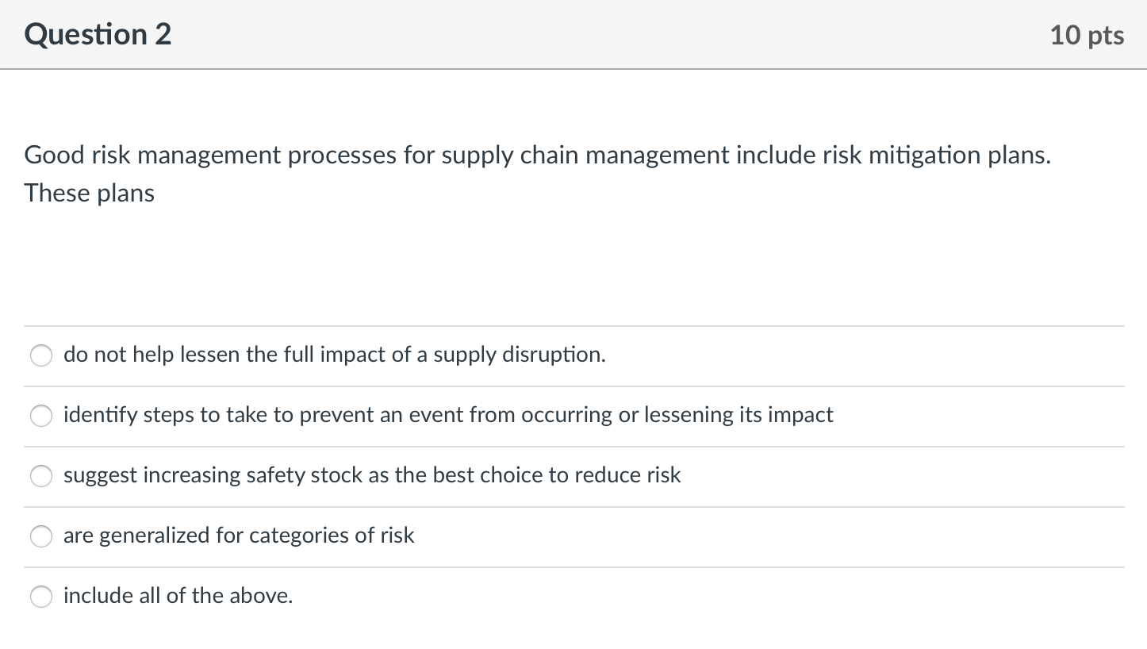Image resolution: width=1147 pixels, height=649 pixels.
Task: Click the answer text 'are generalized for categories of risk'
Action: pyautogui.click(x=238, y=536)
